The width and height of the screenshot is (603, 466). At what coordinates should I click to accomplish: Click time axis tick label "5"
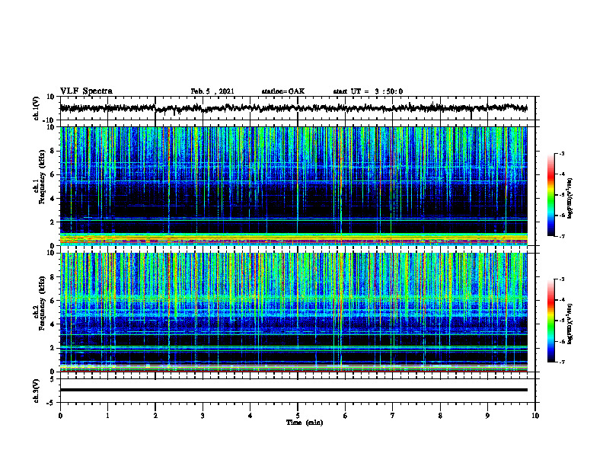tap(298, 416)
